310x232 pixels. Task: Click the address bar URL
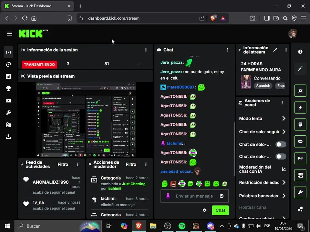[114, 18]
